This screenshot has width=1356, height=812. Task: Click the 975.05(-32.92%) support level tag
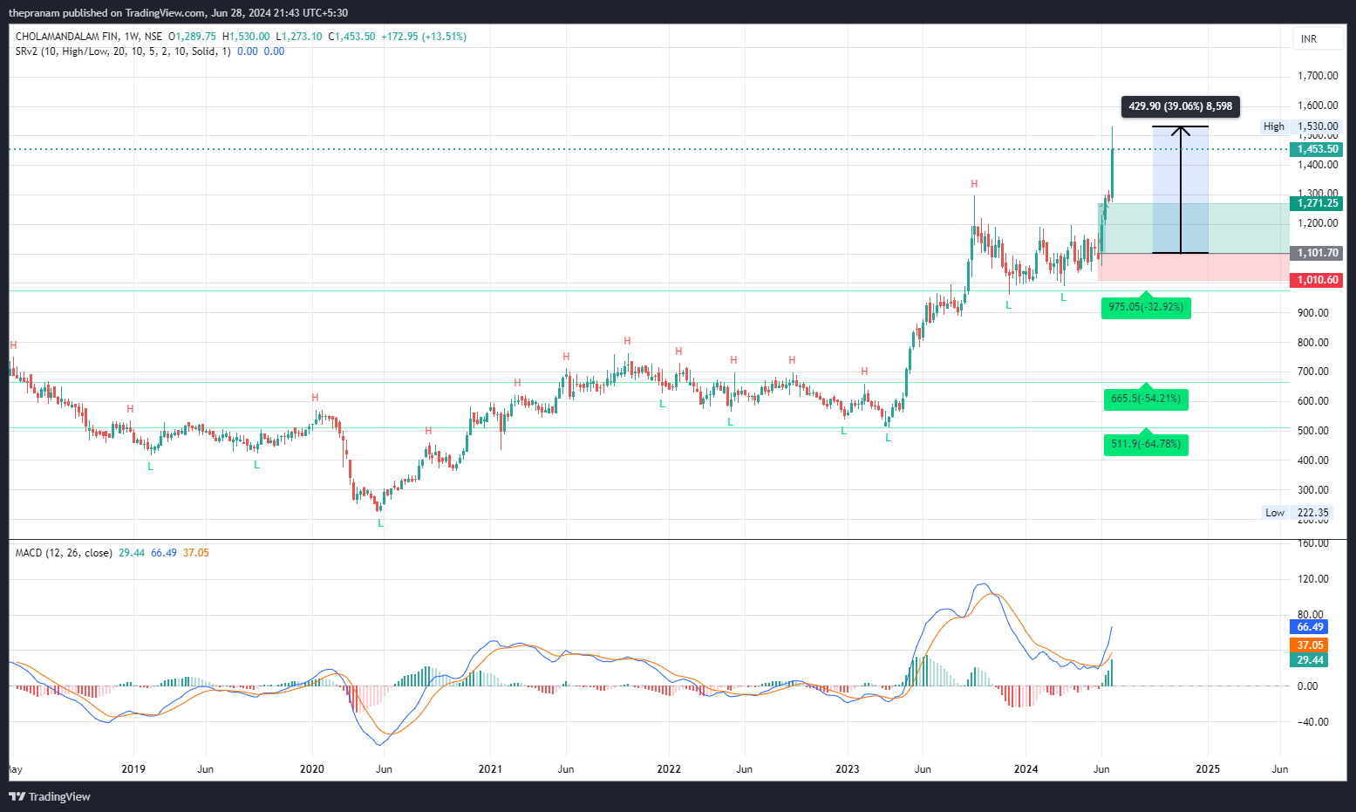click(x=1146, y=307)
